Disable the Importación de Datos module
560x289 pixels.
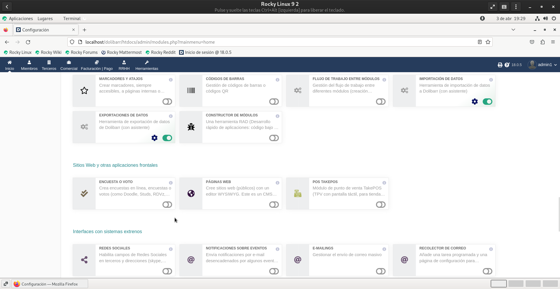tap(487, 102)
